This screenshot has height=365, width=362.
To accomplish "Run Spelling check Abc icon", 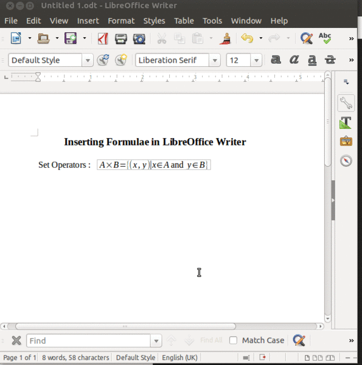I will pos(325,38).
